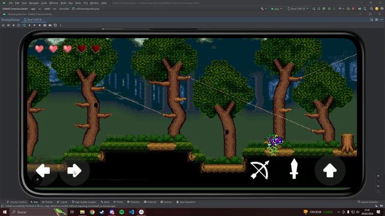Open the emulator extended controls menu
The image size is (385, 216).
(x=60, y=25)
